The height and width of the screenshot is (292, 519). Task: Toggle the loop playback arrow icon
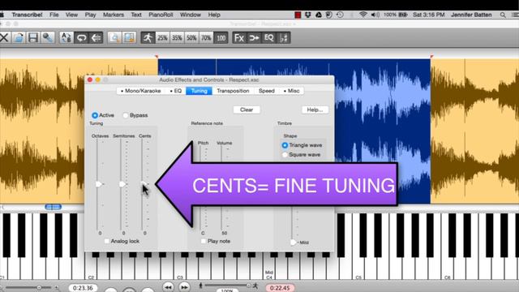point(81,38)
